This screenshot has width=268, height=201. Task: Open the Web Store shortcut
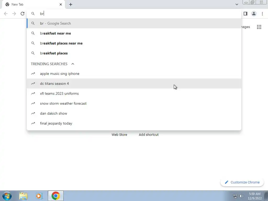[119, 135]
